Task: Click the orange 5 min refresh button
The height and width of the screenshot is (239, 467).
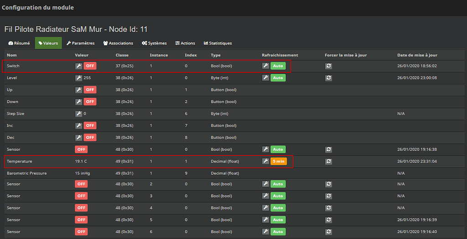Action: (279, 161)
